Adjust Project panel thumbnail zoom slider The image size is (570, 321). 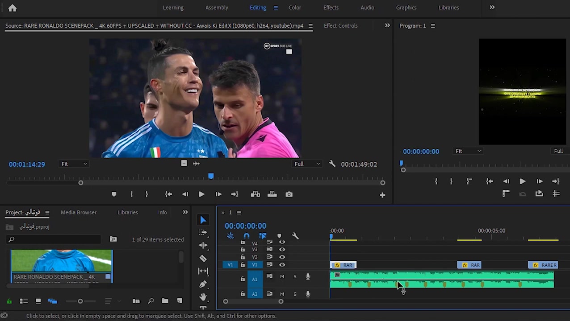coord(80,301)
